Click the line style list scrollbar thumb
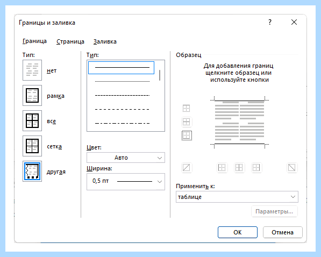Screen dimensions: 321x257 pyautogui.click(x=160, y=75)
